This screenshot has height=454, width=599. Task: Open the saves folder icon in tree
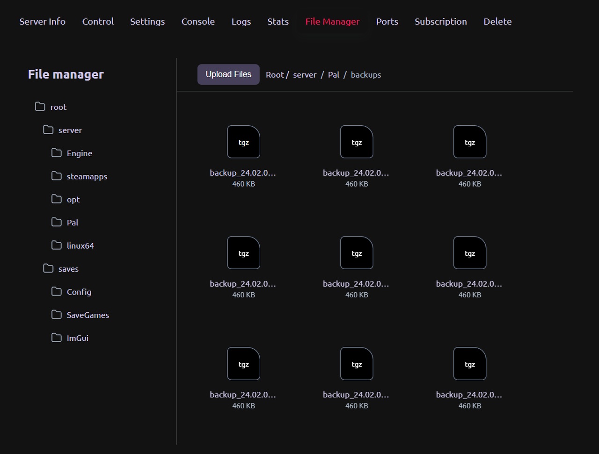48,268
